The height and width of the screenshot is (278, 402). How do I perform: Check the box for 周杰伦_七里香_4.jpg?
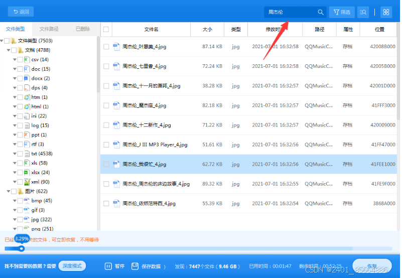coord(106,66)
